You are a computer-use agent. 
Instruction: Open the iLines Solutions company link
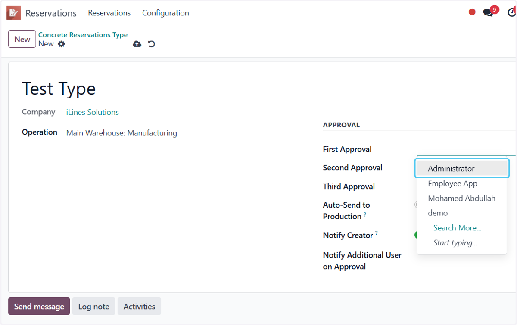[92, 112]
